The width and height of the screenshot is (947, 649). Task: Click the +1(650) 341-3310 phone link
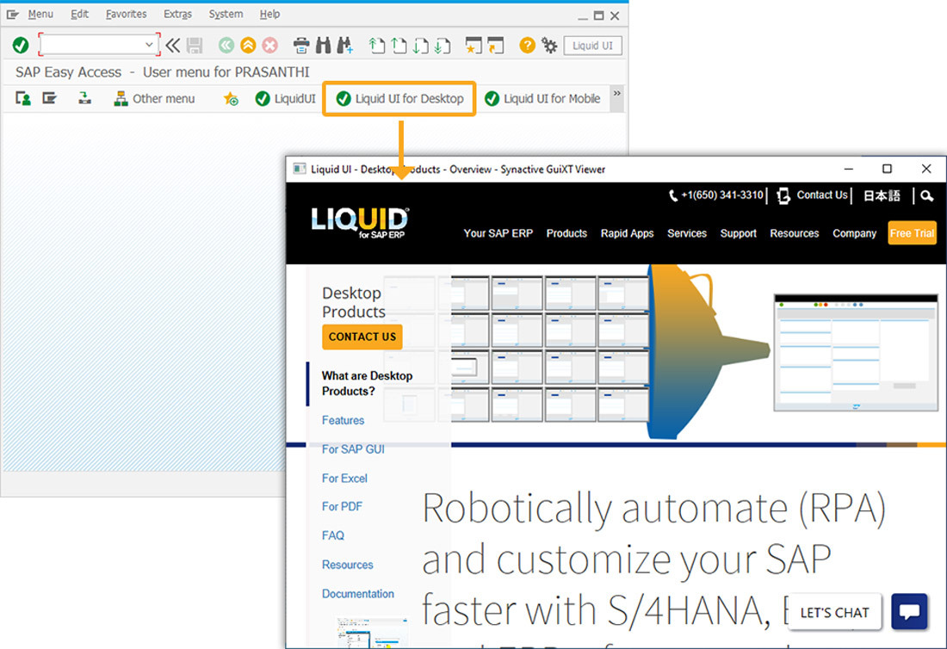pos(716,195)
